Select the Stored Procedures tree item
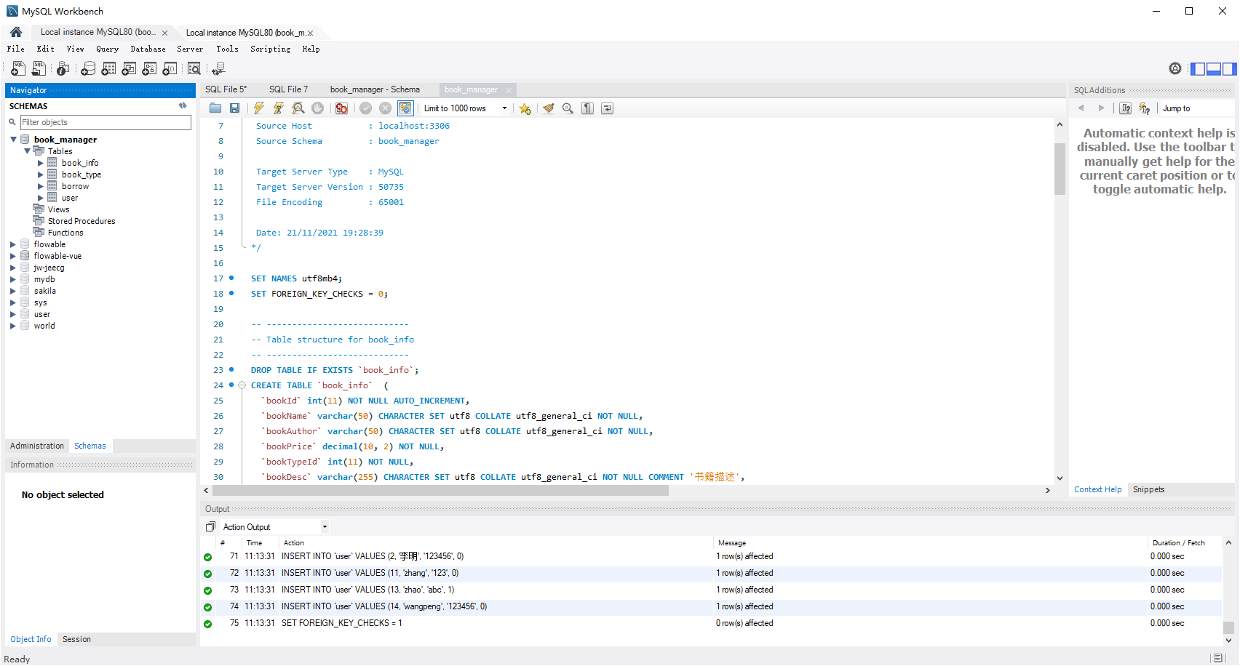Viewport: 1240px width, 666px height. (82, 221)
